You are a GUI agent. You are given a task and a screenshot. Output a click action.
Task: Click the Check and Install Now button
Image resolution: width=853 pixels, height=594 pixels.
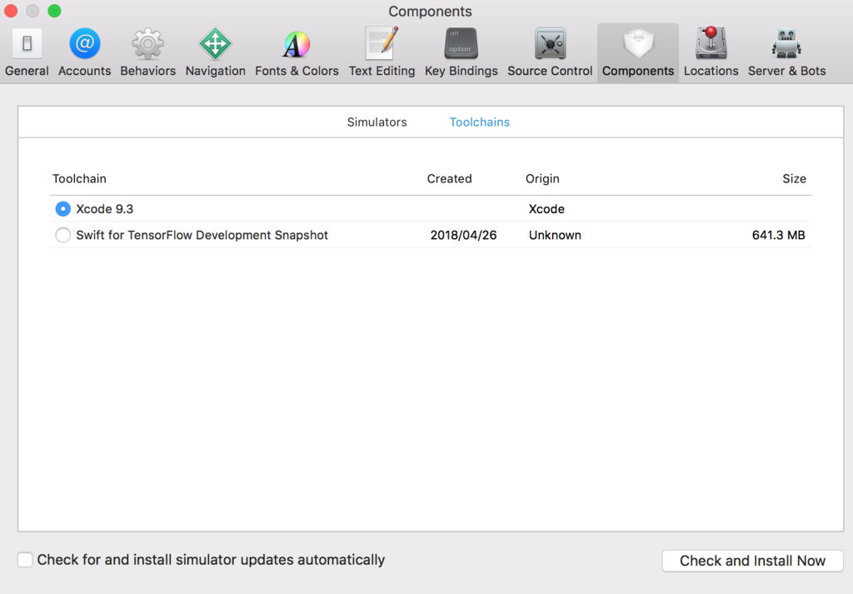752,561
